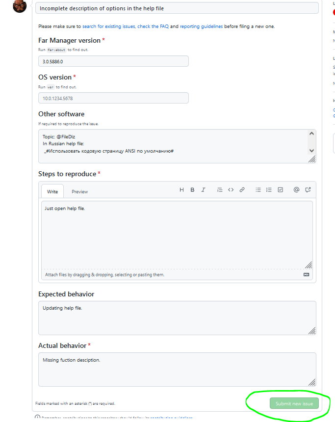The width and height of the screenshot is (335, 422).
Task: Insert a cross-reference to an issue
Action: [308, 190]
